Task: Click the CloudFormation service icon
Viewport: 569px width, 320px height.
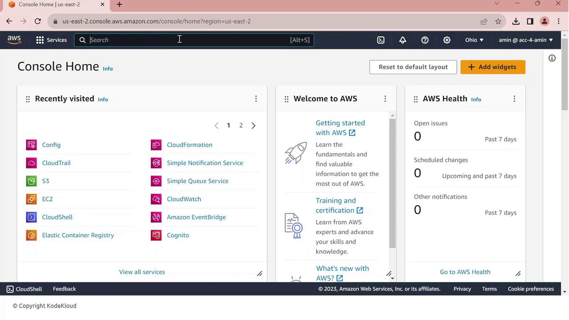Action: [156, 145]
